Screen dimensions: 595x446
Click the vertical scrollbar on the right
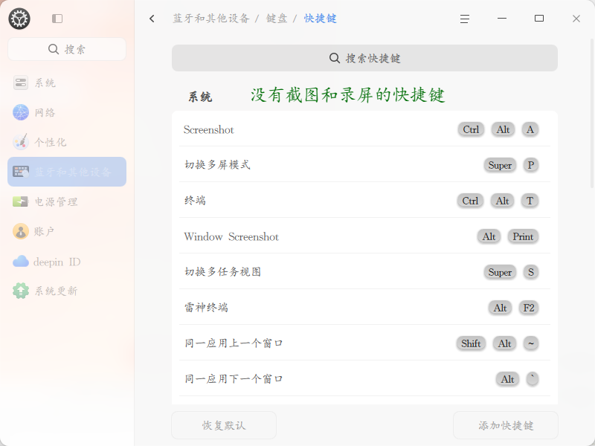coord(592,113)
